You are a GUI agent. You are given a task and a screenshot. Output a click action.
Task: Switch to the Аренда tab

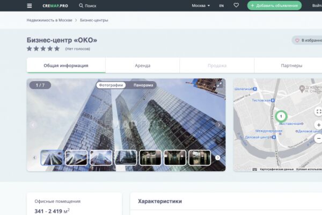click(143, 66)
